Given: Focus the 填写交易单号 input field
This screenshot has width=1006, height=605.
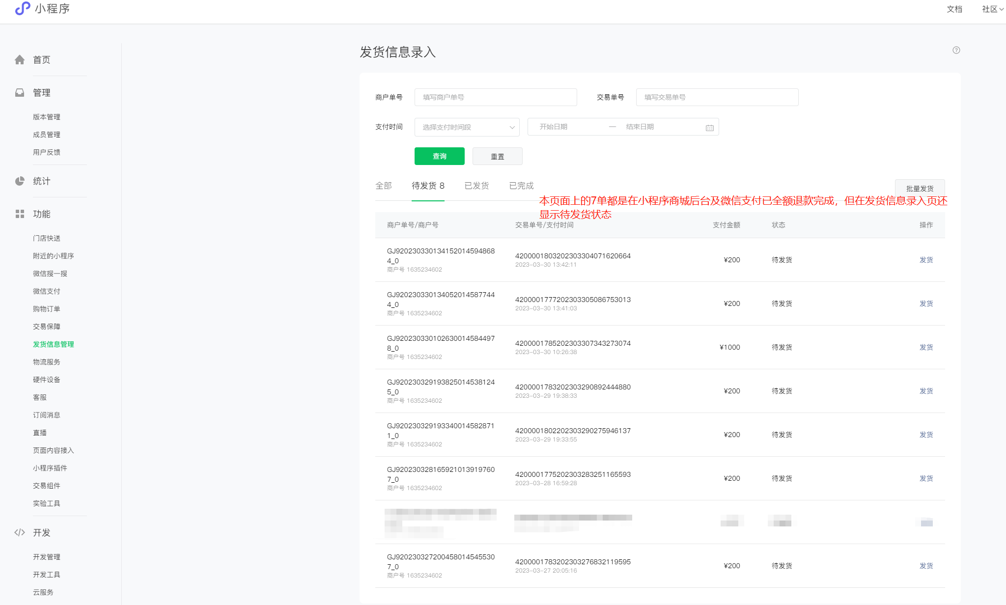Looking at the screenshot, I should [x=717, y=97].
